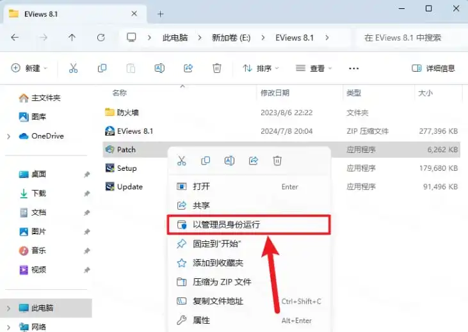Click the Delete trash icon in the toolbar
Viewport: 468px width, 332px height.
coord(216,68)
